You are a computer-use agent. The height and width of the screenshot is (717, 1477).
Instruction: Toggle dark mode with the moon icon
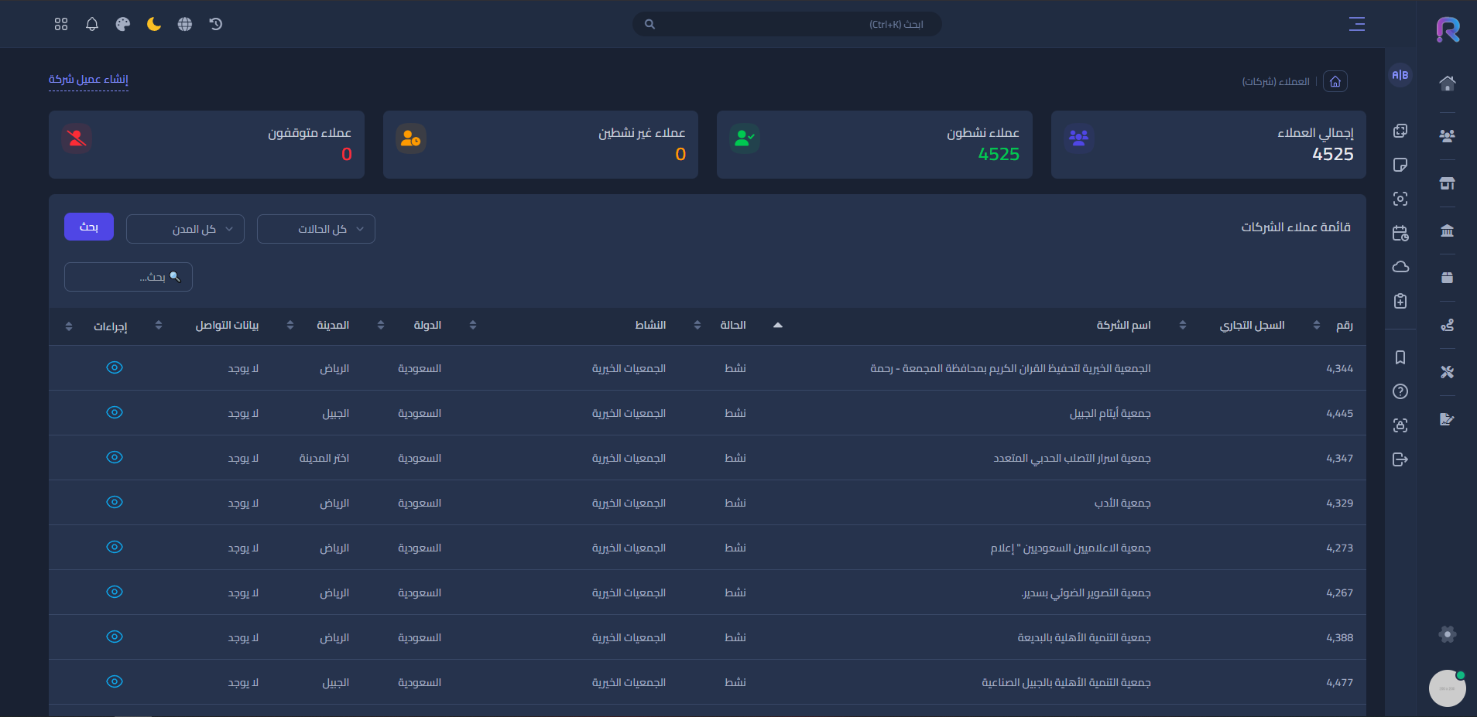[154, 24]
